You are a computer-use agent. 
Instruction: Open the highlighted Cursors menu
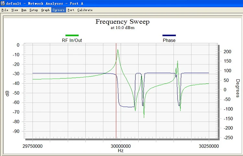[59, 10]
